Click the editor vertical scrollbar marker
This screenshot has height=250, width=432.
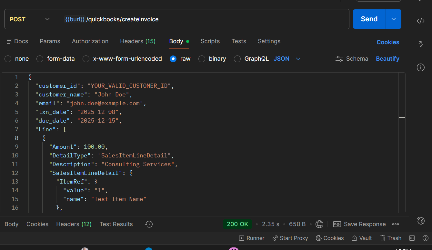pyautogui.click(x=402, y=117)
